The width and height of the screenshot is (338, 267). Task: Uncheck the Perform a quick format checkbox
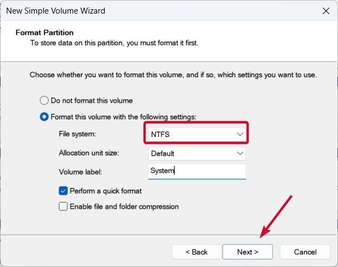coord(63,191)
